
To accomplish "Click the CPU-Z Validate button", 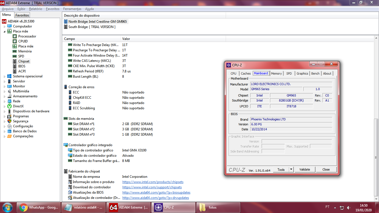I will 305,169.
